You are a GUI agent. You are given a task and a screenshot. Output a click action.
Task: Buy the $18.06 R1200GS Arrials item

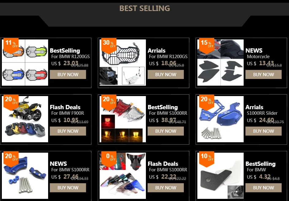(x=166, y=75)
